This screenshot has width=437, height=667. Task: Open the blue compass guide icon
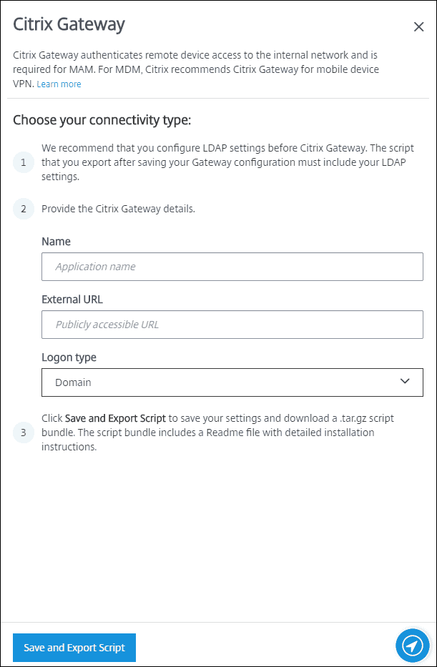coord(413,646)
